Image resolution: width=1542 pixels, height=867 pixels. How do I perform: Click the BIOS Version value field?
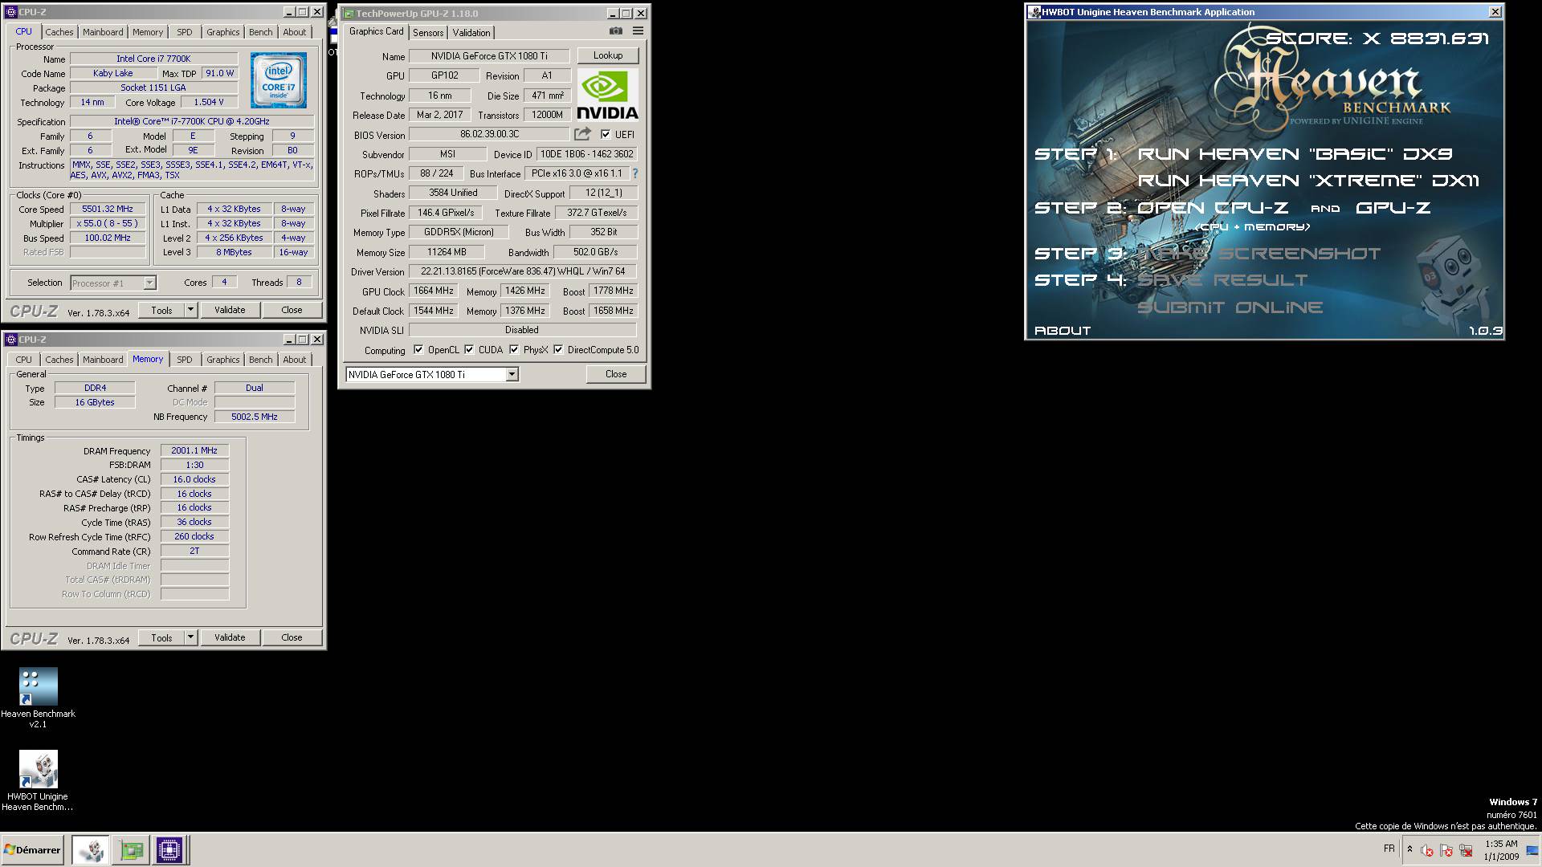489,134
